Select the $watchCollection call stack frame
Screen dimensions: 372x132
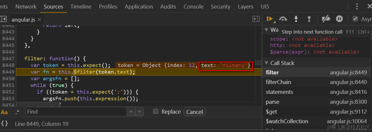(317, 121)
